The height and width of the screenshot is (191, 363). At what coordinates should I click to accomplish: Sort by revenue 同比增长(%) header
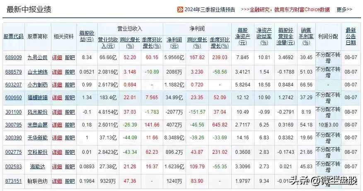[130, 43]
